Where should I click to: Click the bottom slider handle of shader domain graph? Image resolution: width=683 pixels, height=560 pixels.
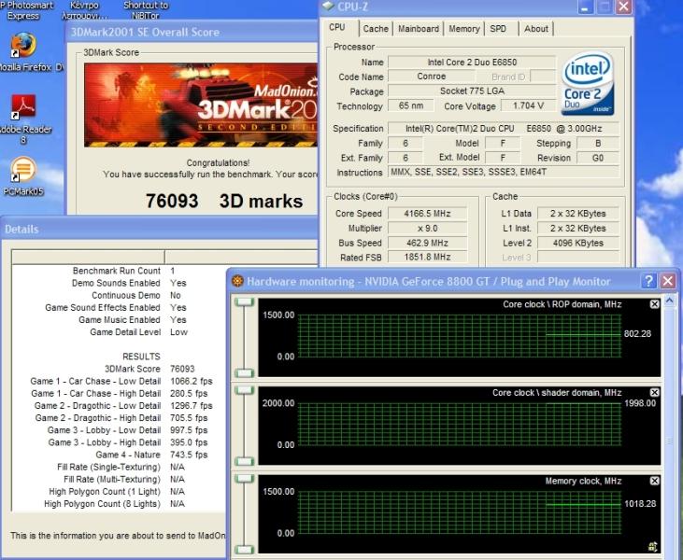[x=245, y=461]
